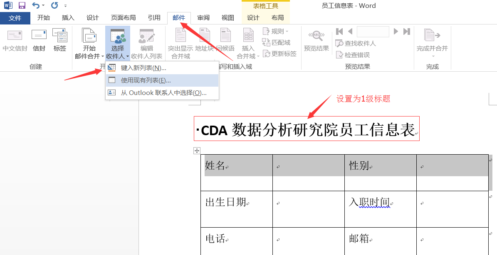This screenshot has width=497, height=255.
Task: Go to next record arrow
Action: (396, 31)
